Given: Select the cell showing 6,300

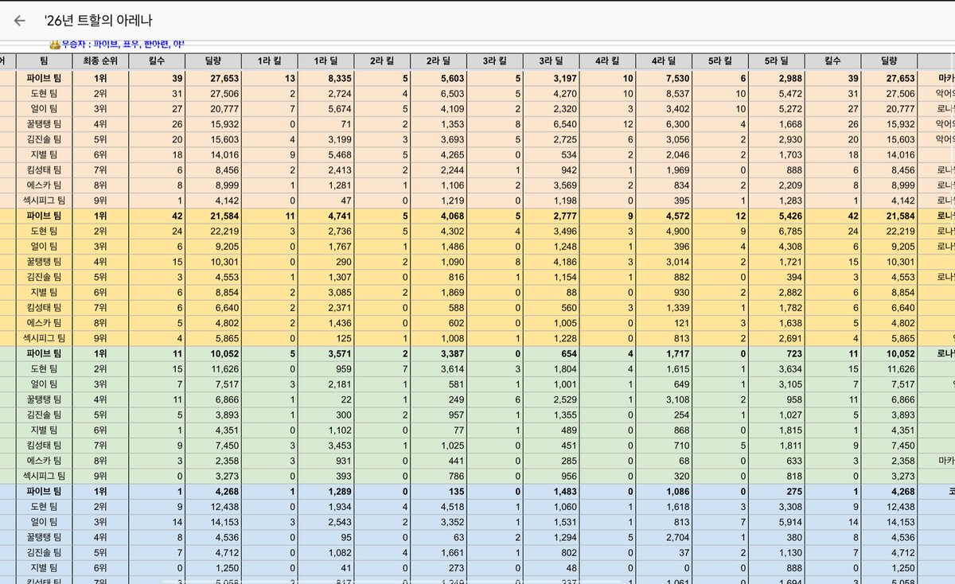Looking at the screenshot, I should [x=665, y=125].
